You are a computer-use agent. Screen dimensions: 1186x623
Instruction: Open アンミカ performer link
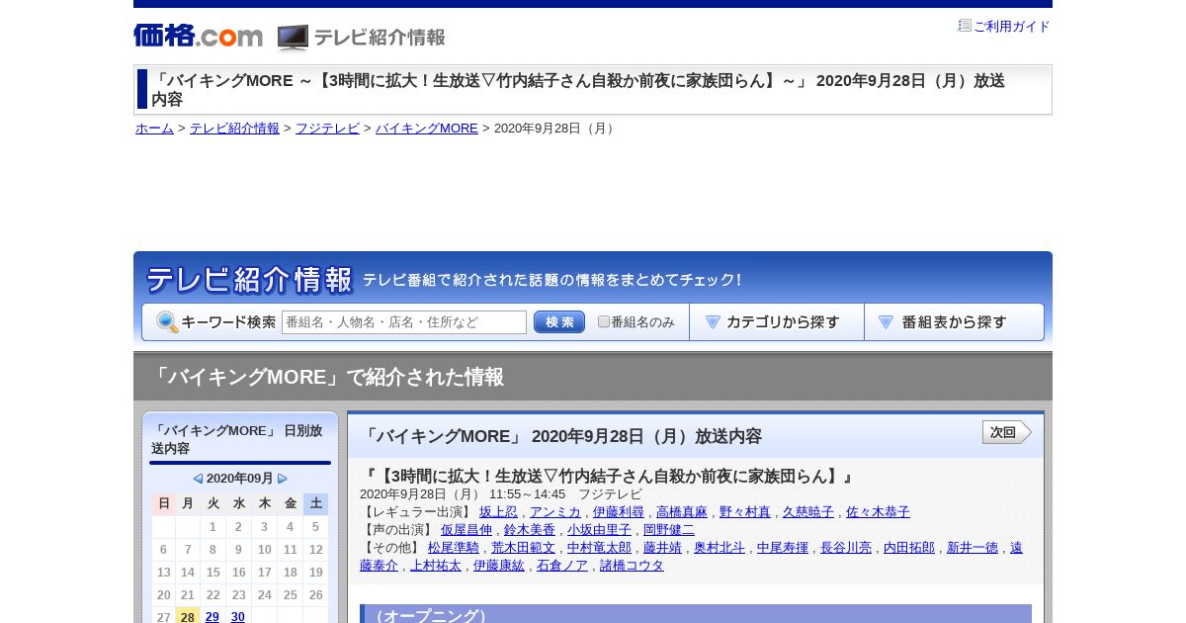pos(555,512)
